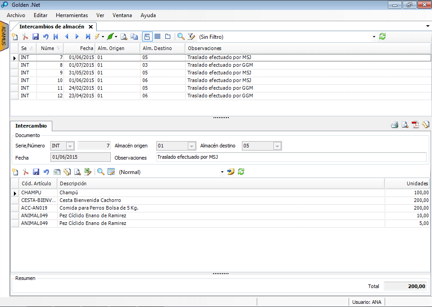Select the Intercambio tab

pos(31,126)
